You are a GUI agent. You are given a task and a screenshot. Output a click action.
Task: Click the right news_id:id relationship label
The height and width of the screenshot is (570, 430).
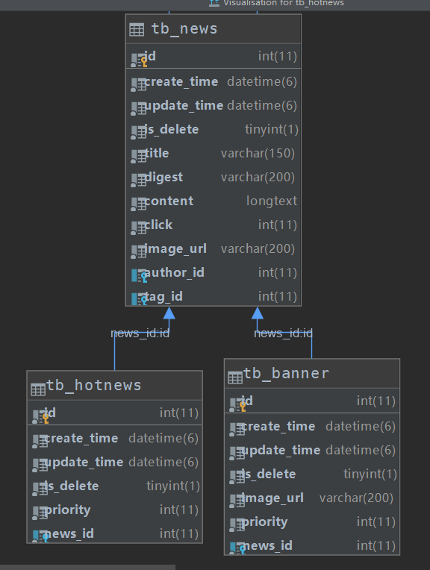click(284, 333)
